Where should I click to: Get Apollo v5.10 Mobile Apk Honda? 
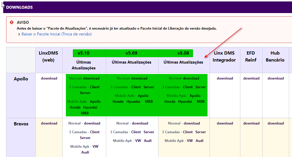point(75,107)
